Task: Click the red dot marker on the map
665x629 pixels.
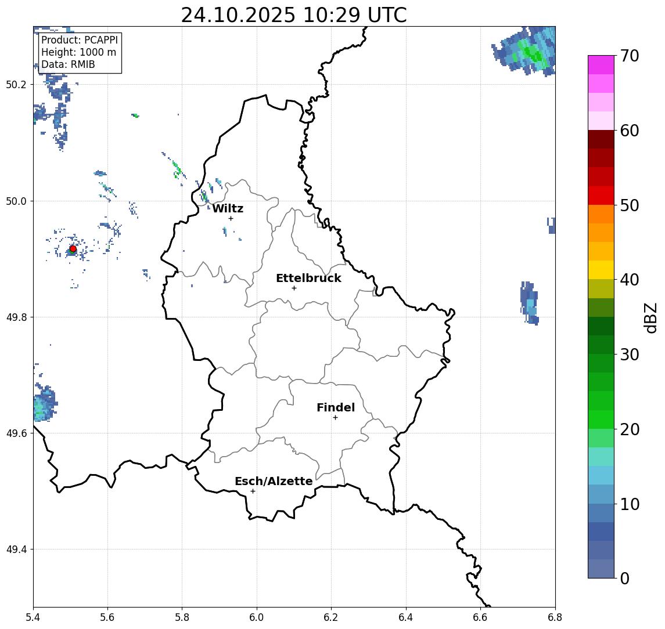Action: (x=73, y=249)
